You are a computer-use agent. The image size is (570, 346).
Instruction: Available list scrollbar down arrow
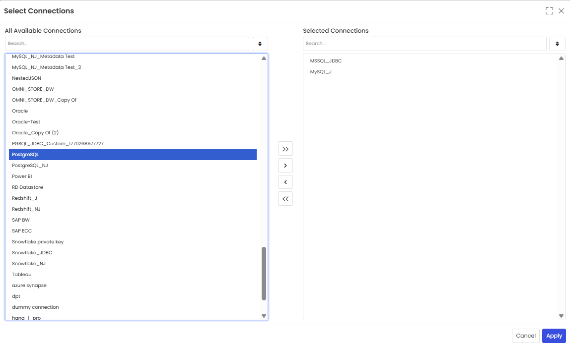coord(264,316)
